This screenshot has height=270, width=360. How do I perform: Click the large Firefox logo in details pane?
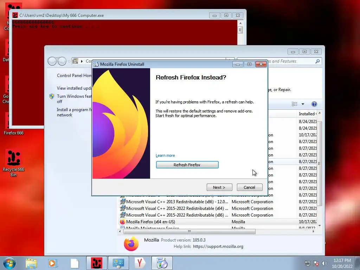pyautogui.click(x=131, y=243)
